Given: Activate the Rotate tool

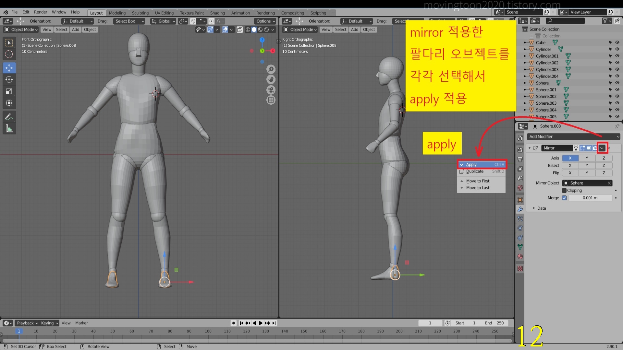Looking at the screenshot, I should coord(9,79).
